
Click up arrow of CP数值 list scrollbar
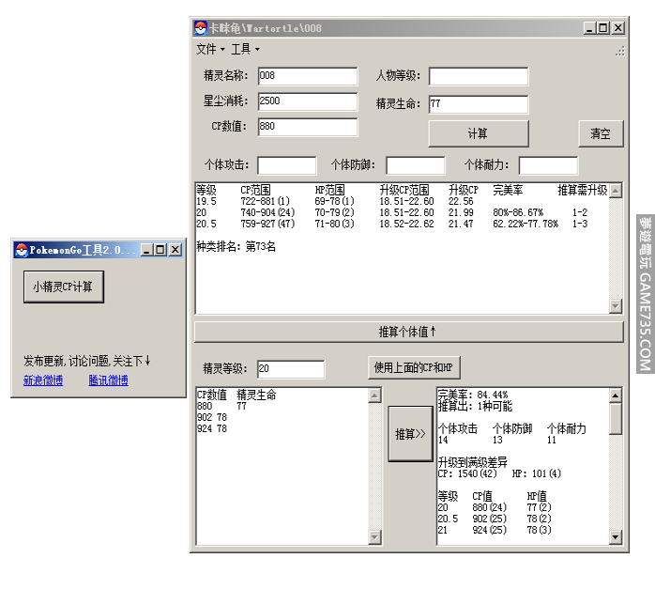point(374,395)
